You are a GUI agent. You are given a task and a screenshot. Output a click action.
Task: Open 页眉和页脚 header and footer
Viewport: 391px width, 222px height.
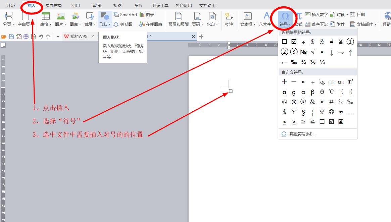178,19
